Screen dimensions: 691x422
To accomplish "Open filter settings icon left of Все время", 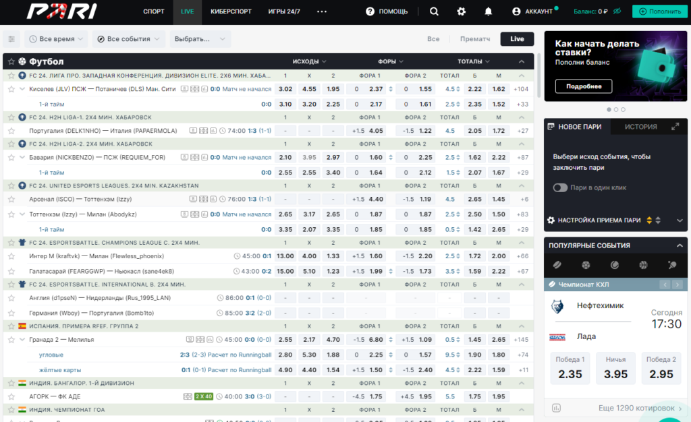I will click(11, 39).
